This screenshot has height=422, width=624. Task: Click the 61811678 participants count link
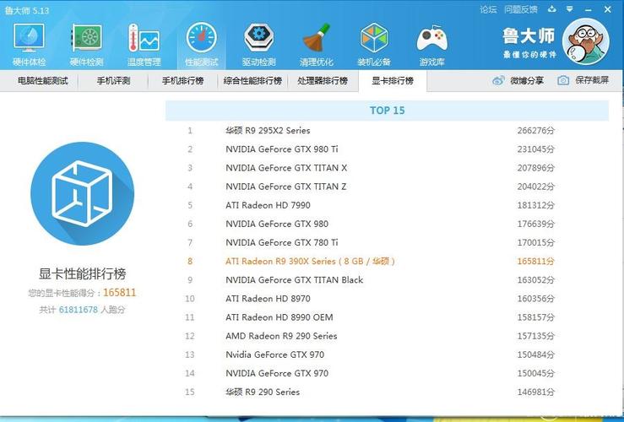79,310
